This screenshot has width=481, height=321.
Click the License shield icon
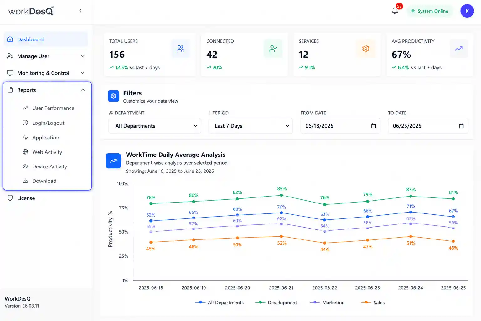(10, 198)
